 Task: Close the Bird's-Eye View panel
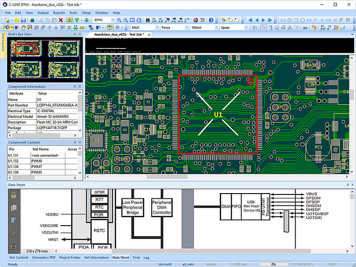point(80,34)
